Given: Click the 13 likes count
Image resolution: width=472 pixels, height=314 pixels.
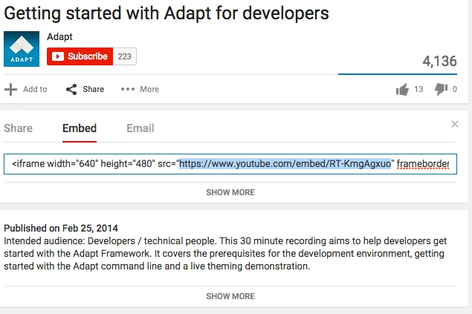Looking at the screenshot, I should pos(418,89).
